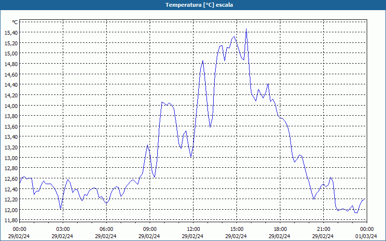The width and height of the screenshot is (386, 241).
Task: Select the '13,20' y-axis label
Action: tap(11, 147)
